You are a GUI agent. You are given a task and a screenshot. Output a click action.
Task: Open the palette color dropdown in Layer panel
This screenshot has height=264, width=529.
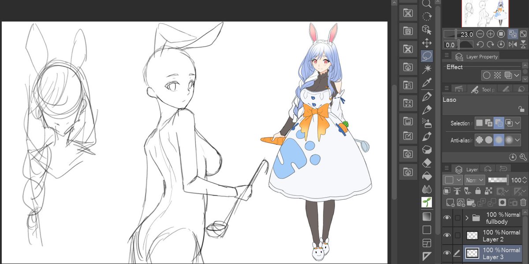pos(453,180)
